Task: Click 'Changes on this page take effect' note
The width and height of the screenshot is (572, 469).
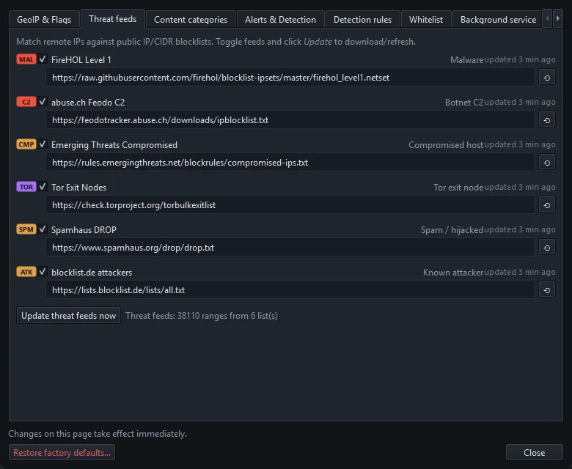Action: point(98,434)
